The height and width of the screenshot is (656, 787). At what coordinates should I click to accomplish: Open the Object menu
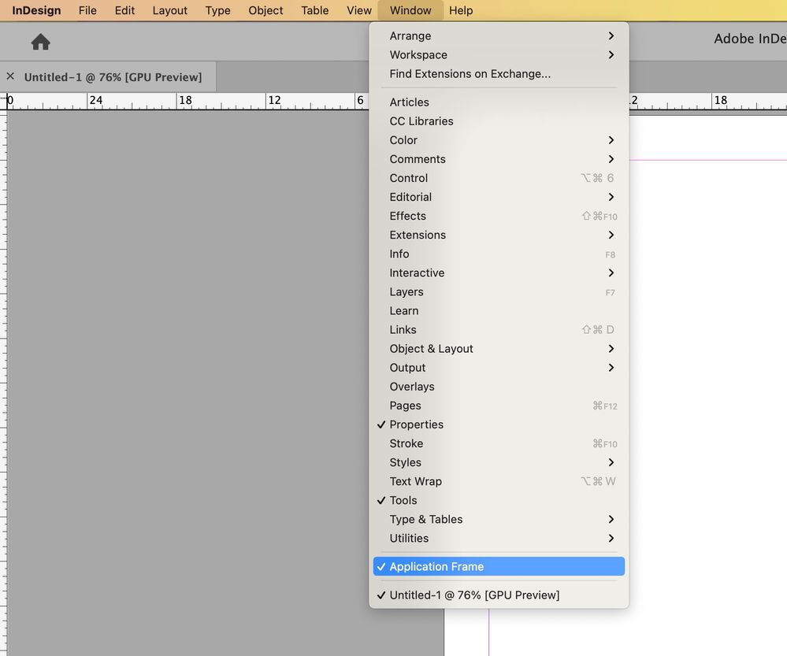click(265, 10)
